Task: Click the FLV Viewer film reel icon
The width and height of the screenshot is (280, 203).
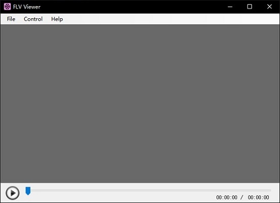Action: pyautogui.click(x=7, y=7)
